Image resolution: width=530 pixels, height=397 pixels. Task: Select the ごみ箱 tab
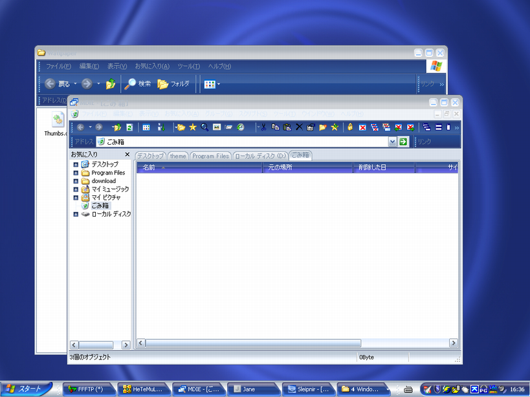coord(300,155)
